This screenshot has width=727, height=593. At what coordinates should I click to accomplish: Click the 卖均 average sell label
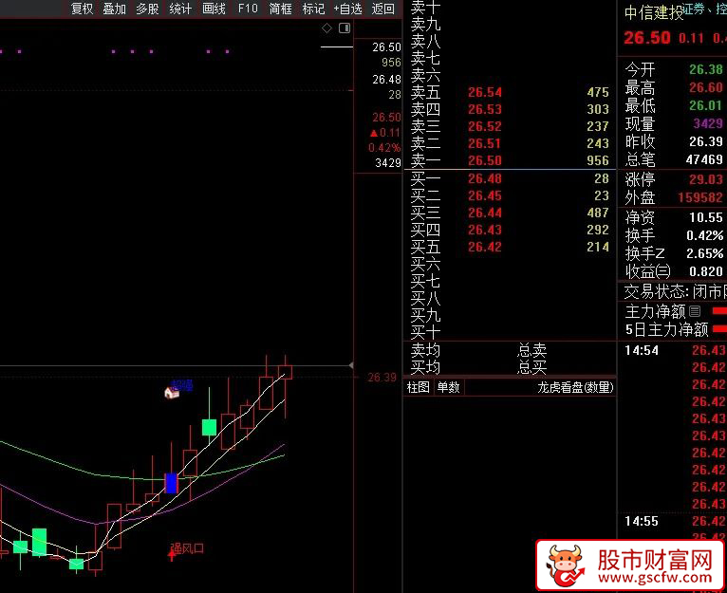click(425, 350)
